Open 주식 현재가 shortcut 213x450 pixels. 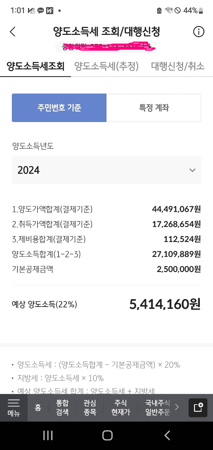pos(121,408)
